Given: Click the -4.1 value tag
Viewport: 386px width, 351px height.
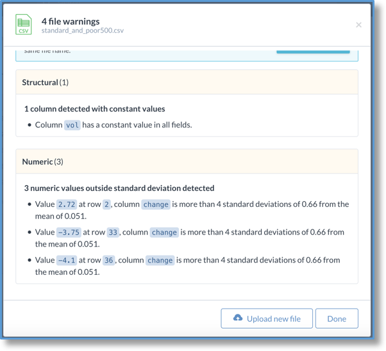Looking at the screenshot, I should 67,260.
